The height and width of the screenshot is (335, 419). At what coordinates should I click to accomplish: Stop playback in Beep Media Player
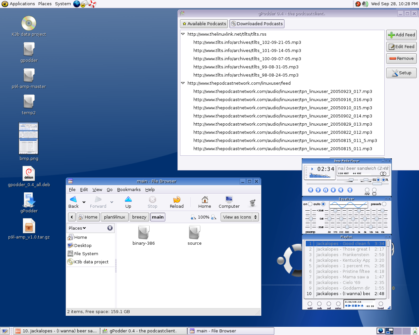(333, 190)
